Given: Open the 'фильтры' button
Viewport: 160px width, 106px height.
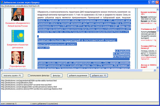Looking at the screenshot, I should [x=57, y=75].
